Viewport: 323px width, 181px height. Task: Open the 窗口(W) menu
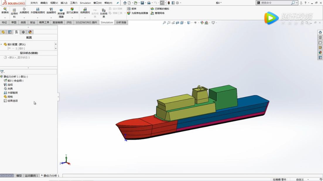(x=98, y=3)
